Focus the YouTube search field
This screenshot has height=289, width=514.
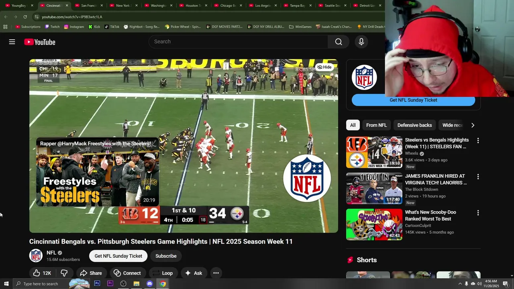239,42
